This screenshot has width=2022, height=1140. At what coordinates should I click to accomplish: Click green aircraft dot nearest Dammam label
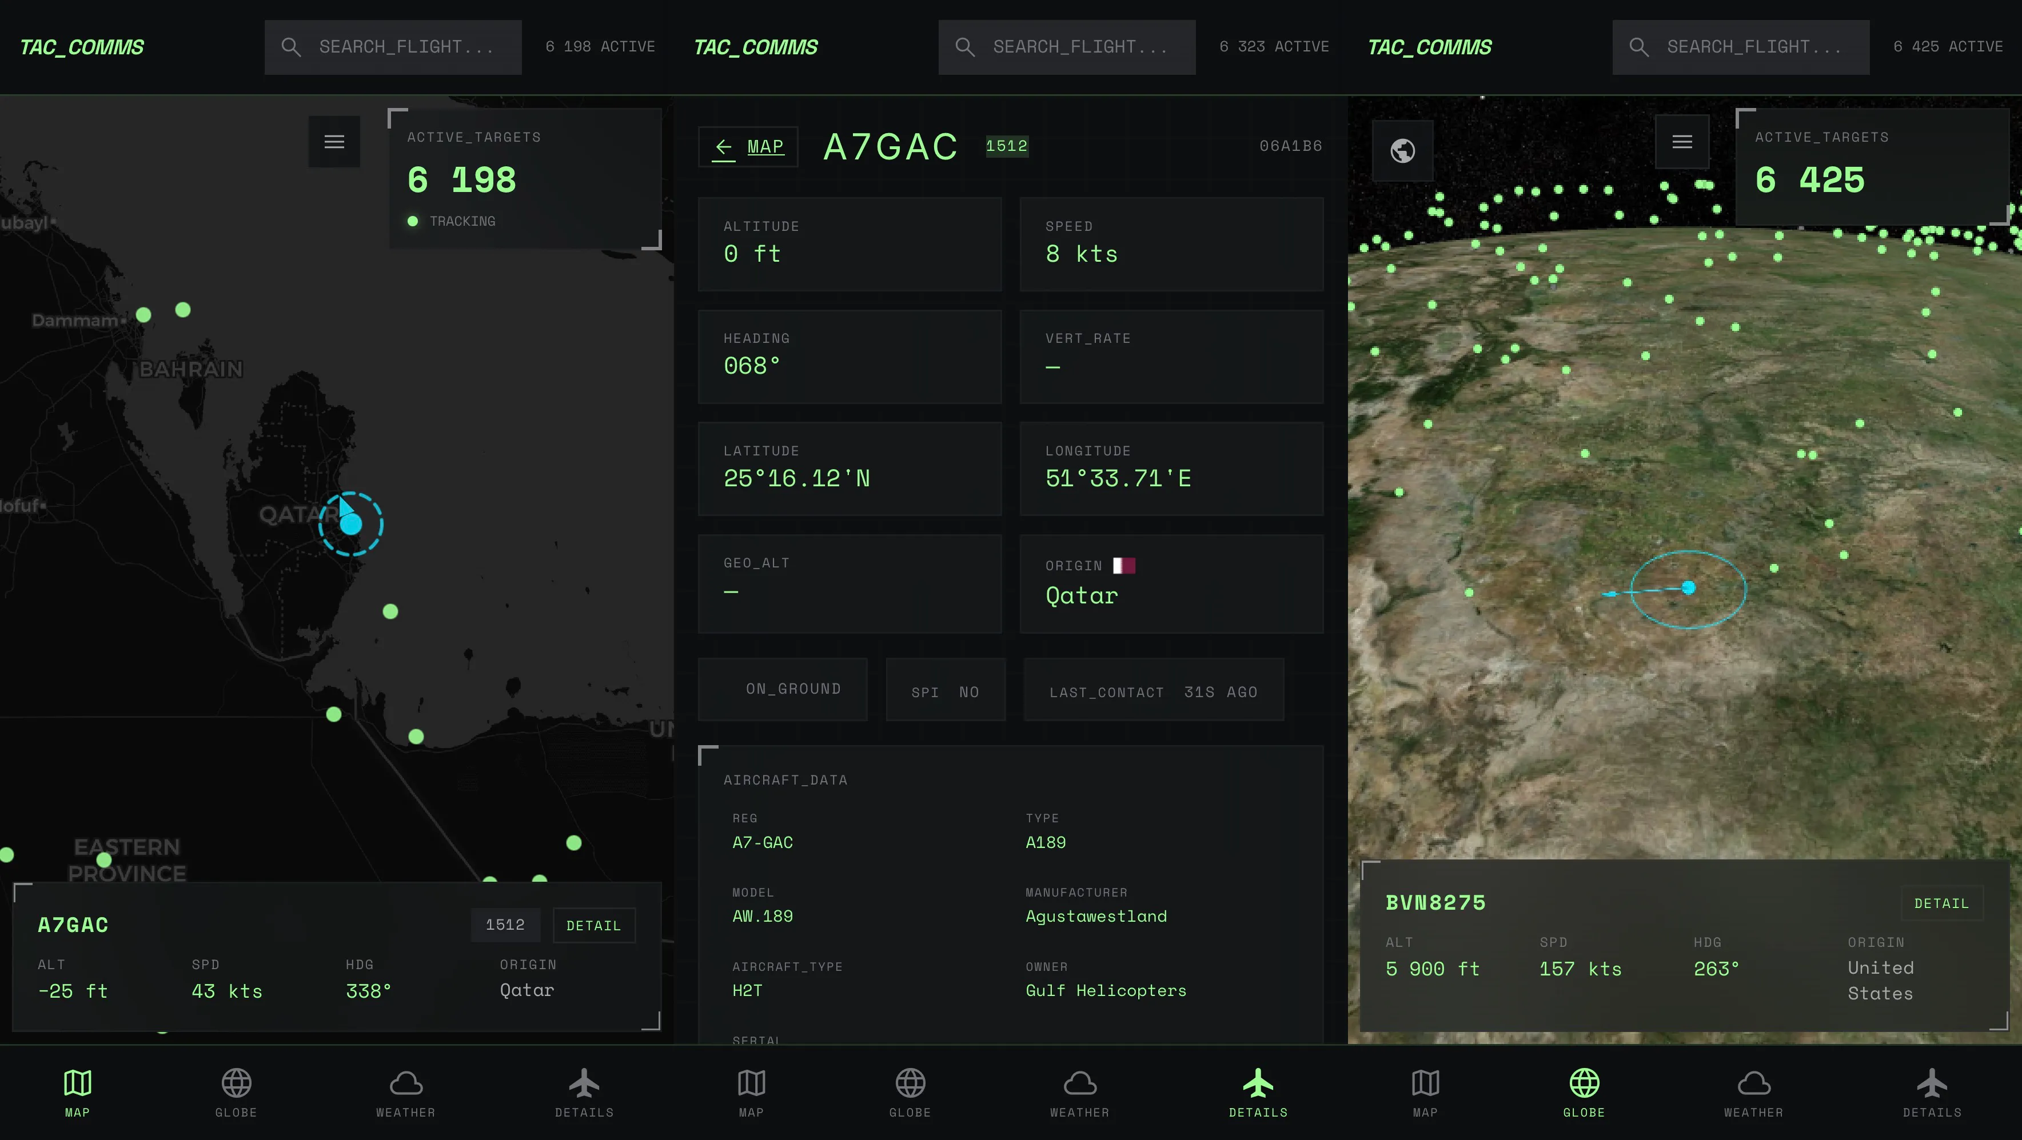[x=143, y=315]
